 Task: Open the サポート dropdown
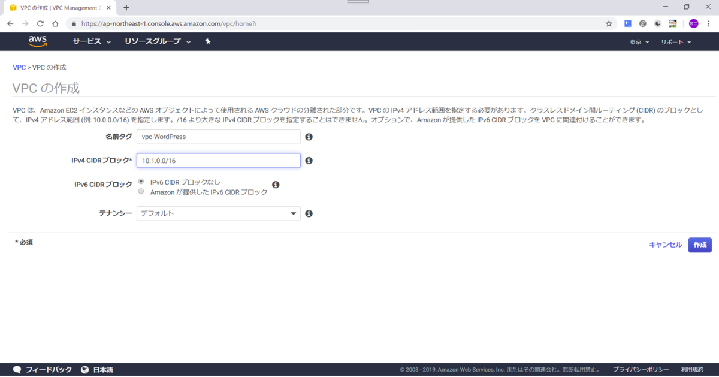pyautogui.click(x=675, y=42)
